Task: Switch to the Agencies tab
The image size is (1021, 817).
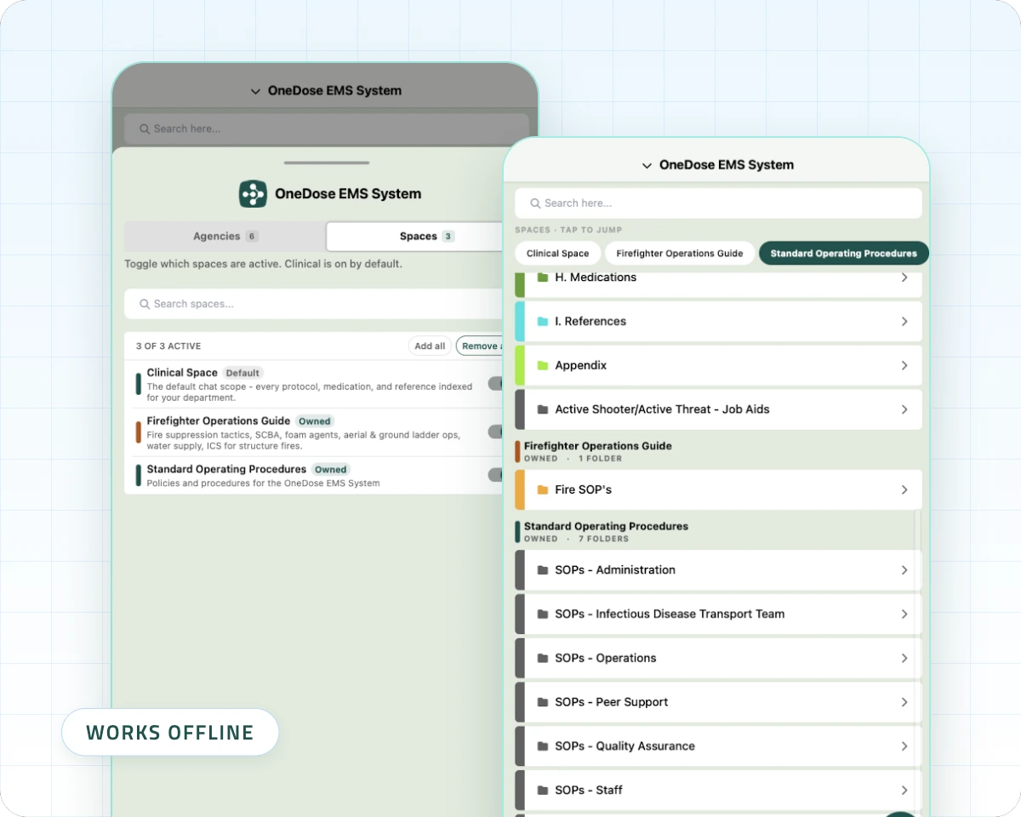Action: (225, 237)
